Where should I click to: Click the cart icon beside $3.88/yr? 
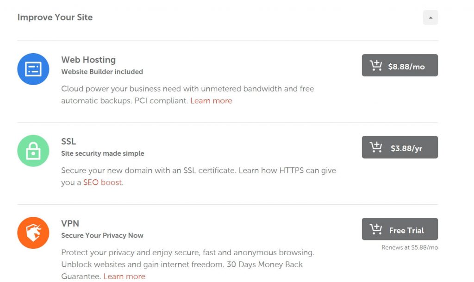[376, 147]
